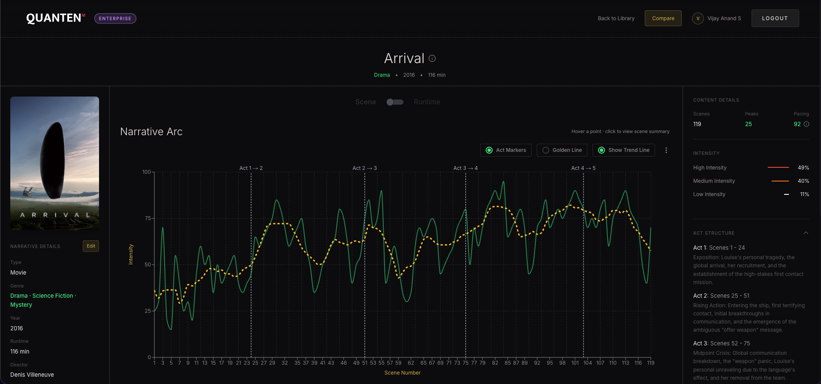Image resolution: width=821 pixels, height=384 pixels.
Task: Click the Arrival movie poster
Action: coord(54,163)
